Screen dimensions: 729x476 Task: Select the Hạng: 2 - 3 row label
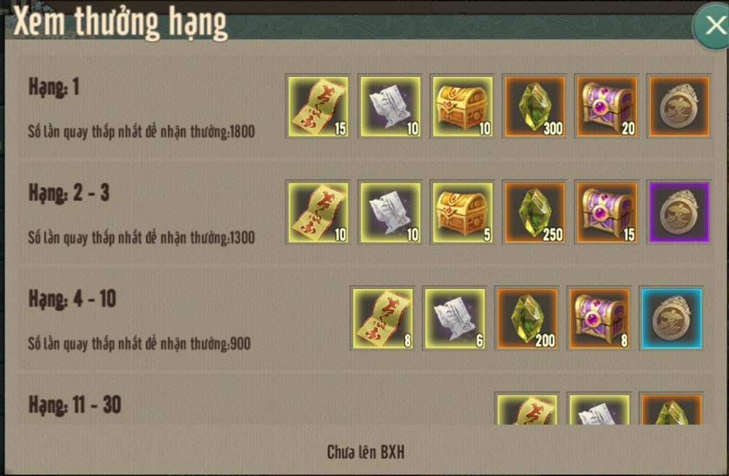tap(69, 193)
